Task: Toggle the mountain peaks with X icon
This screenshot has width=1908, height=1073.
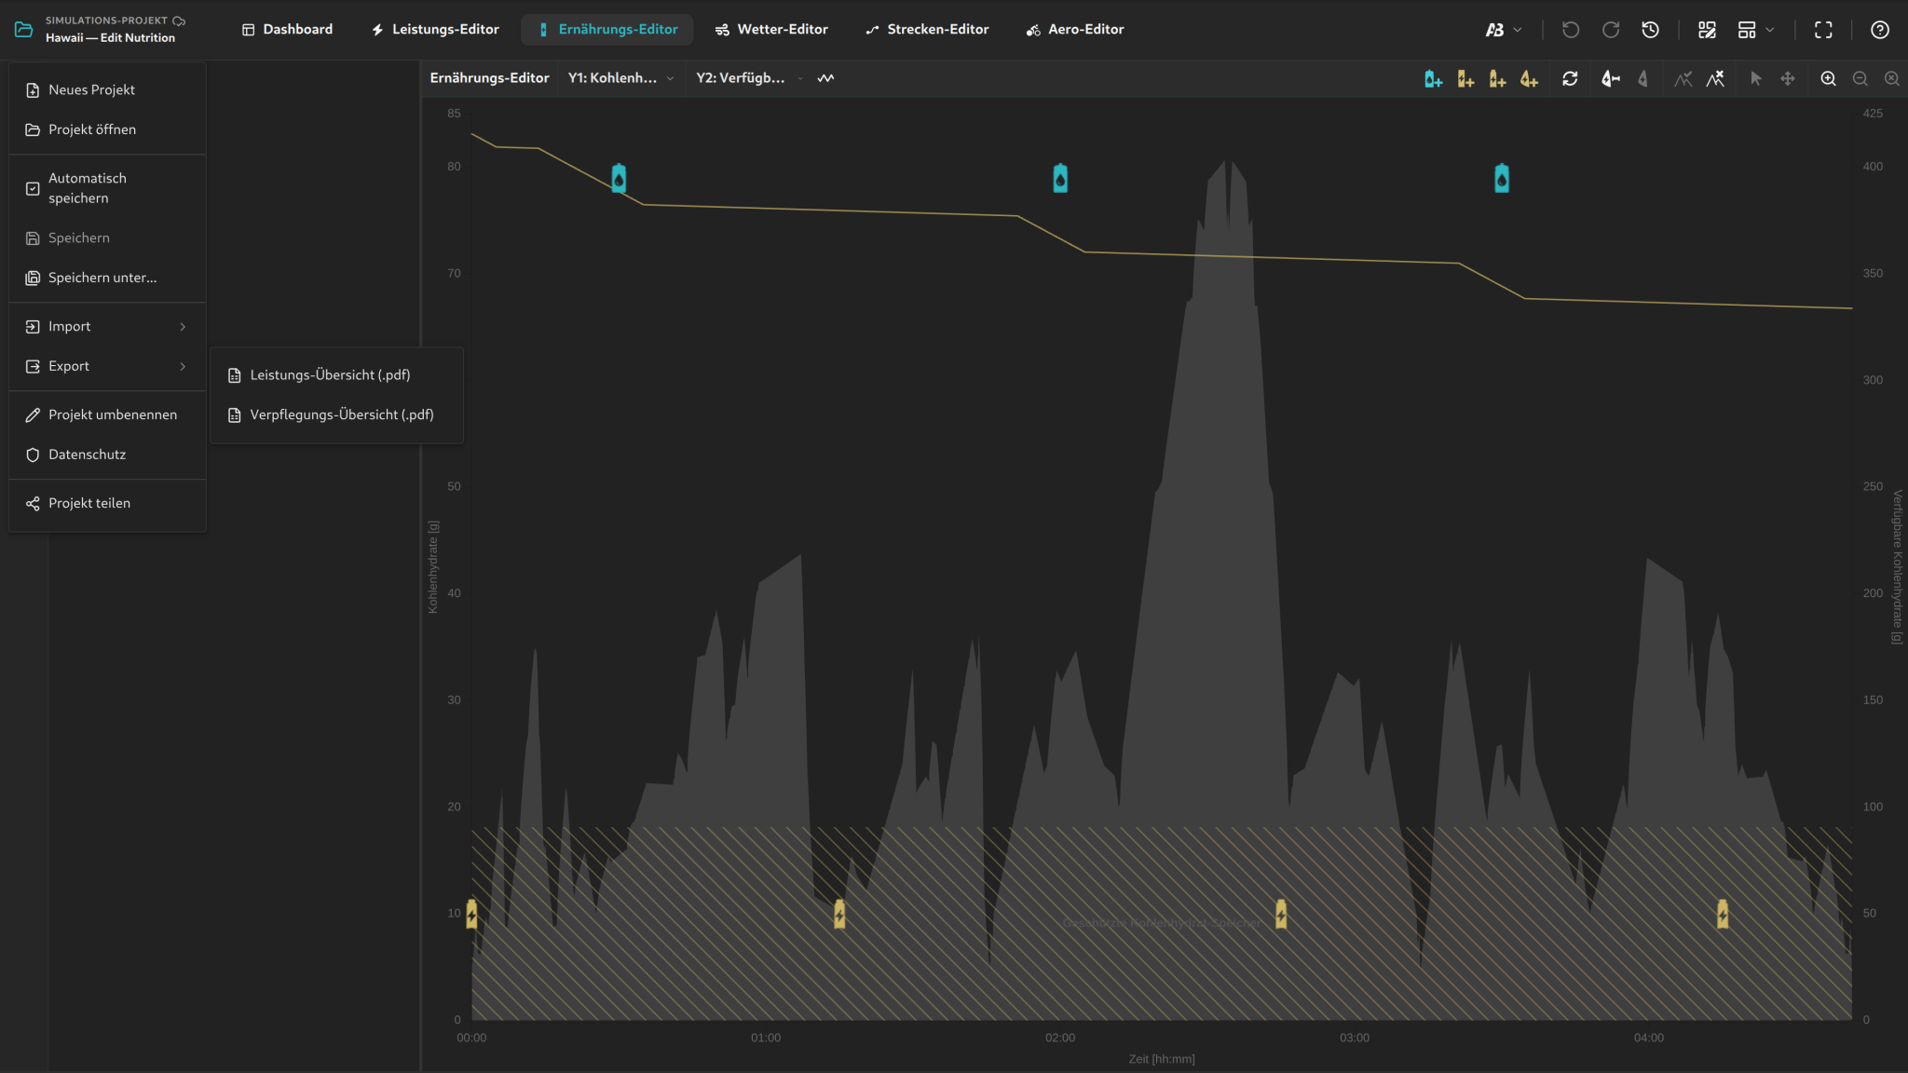Action: click(x=1715, y=79)
